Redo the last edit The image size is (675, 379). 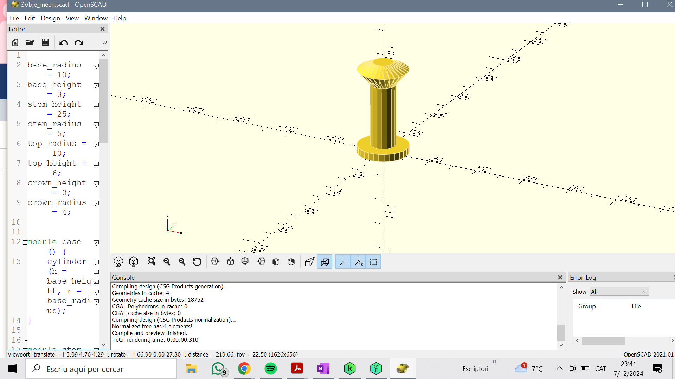(x=79, y=42)
